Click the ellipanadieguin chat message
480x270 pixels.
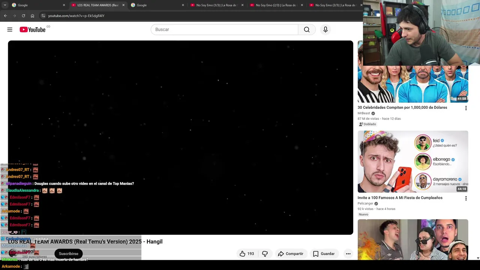tap(84, 184)
